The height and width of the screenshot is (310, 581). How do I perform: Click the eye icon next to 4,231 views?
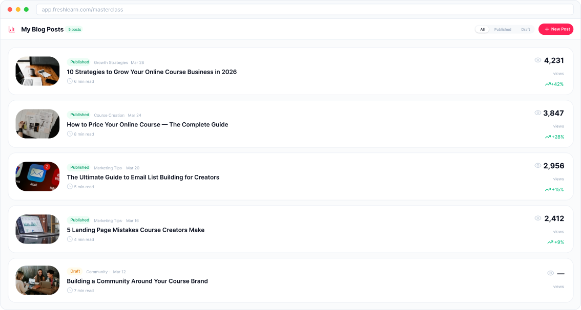click(537, 59)
